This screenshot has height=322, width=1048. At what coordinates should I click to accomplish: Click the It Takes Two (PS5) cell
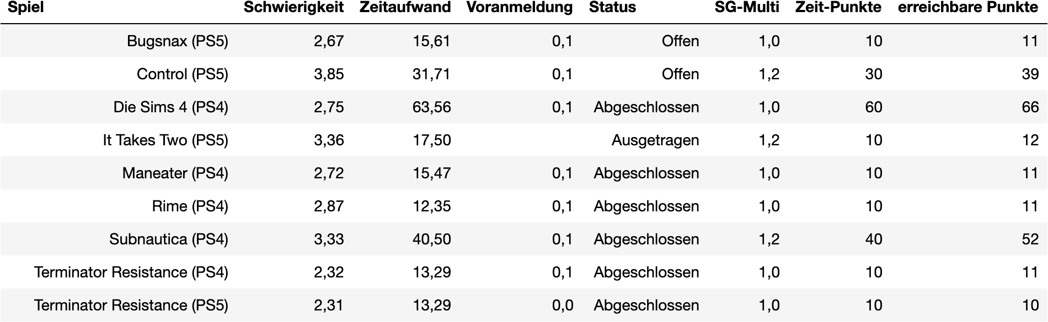(x=165, y=140)
